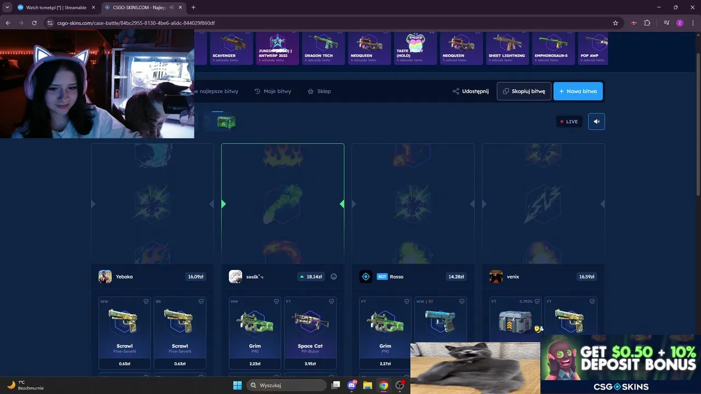Screen dimensions: 701x394
Task: Reload the page
Action: point(35,23)
